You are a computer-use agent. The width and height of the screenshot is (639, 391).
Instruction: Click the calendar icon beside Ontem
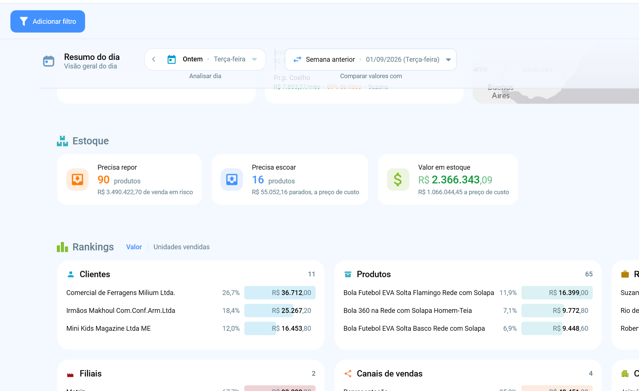172,59
